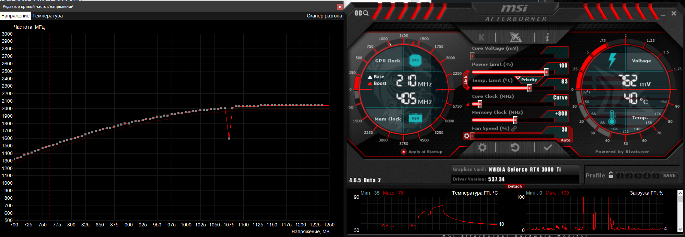The image size is (685, 237).
Task: Click the Memory Clock slider handle
Action: pos(515,120)
